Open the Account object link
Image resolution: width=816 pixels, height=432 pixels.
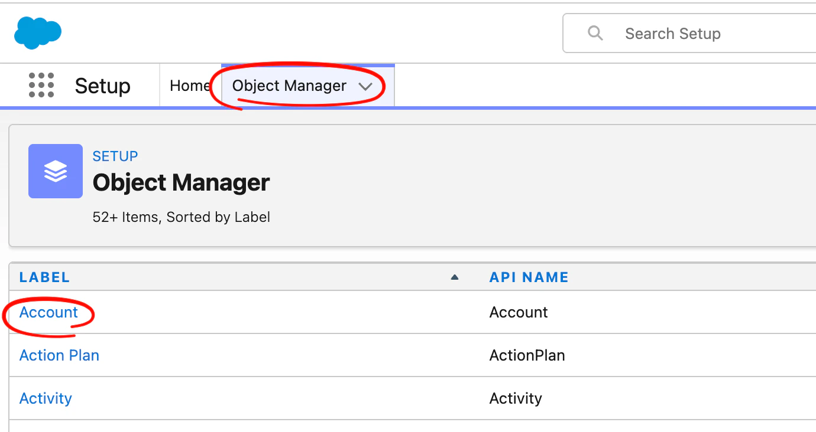click(x=48, y=312)
